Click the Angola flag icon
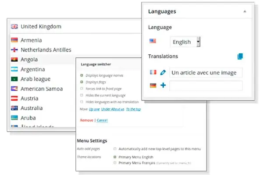263x175 pixels. click(x=14, y=59)
